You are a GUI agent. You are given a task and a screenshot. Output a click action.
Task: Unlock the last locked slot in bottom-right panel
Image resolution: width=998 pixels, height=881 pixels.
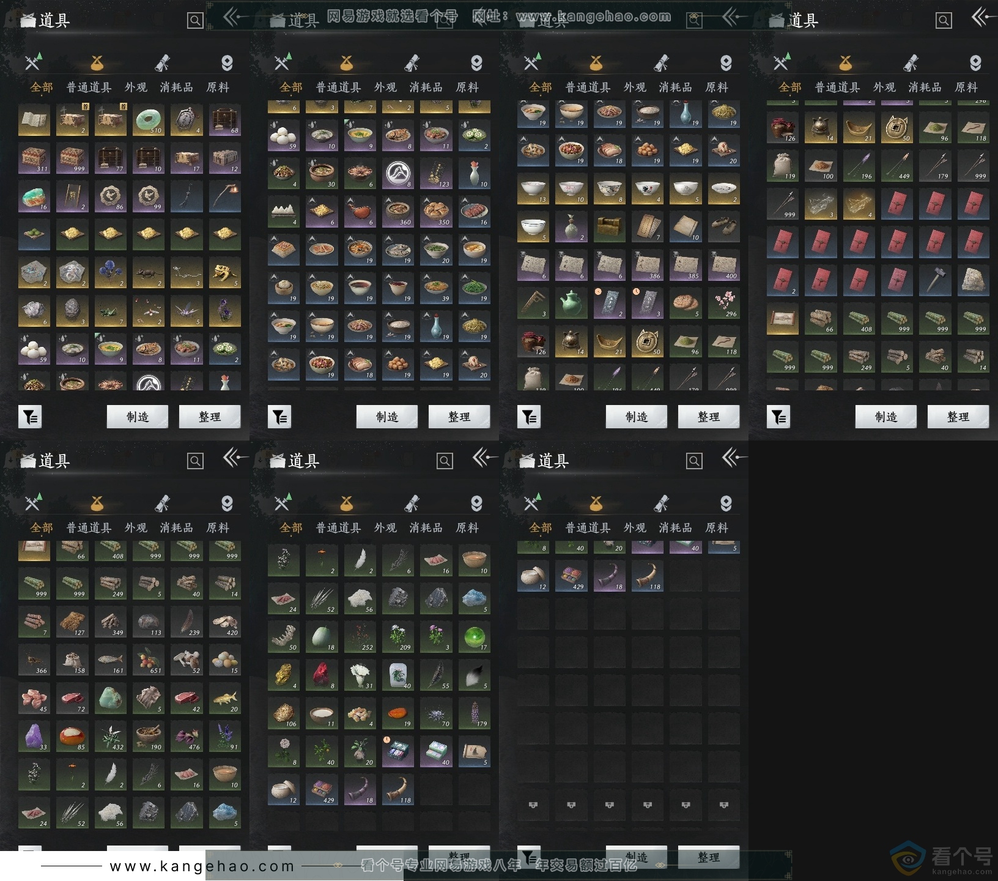point(724,805)
